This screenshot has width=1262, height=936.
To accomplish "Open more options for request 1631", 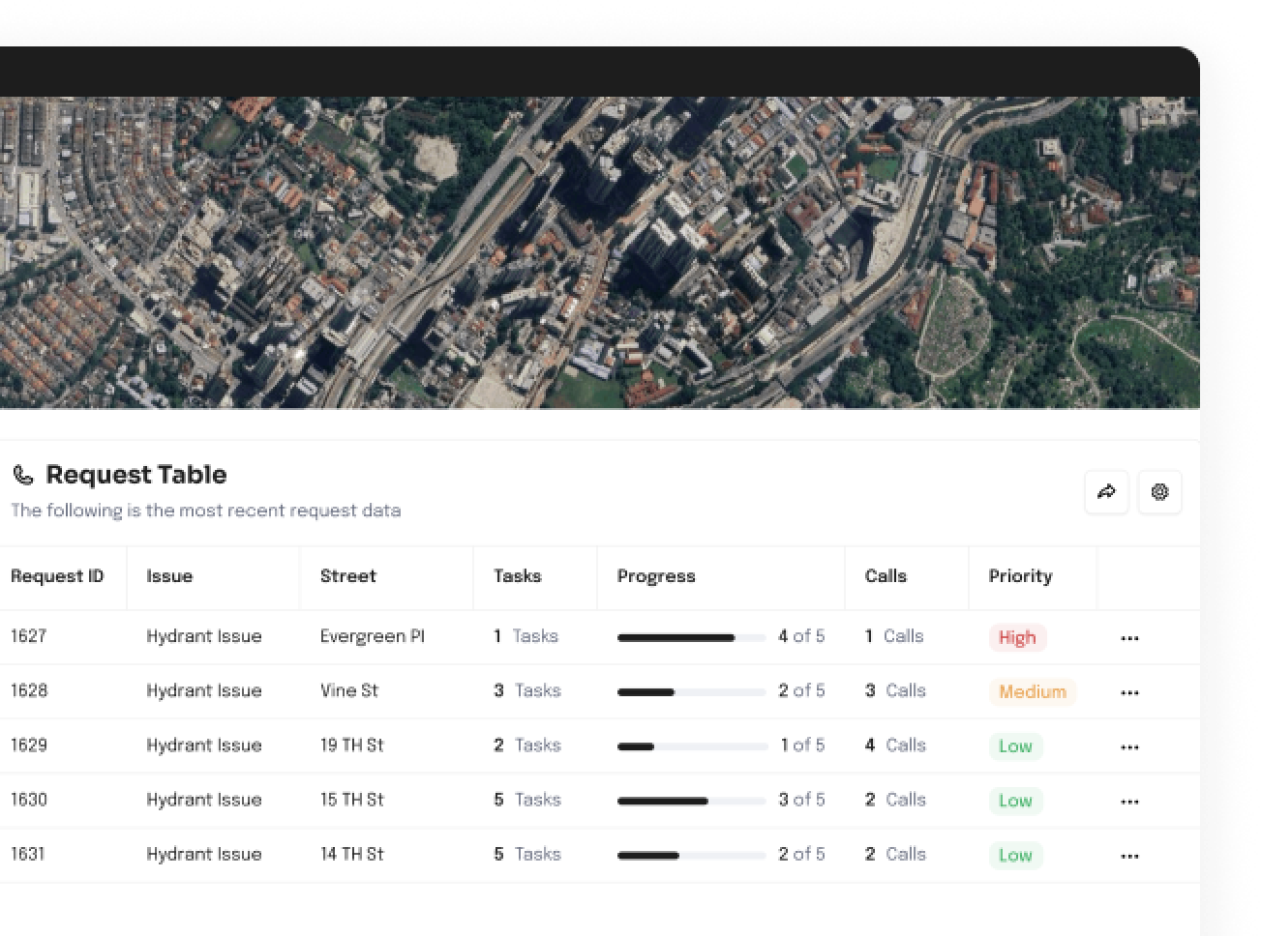I will point(1129,856).
